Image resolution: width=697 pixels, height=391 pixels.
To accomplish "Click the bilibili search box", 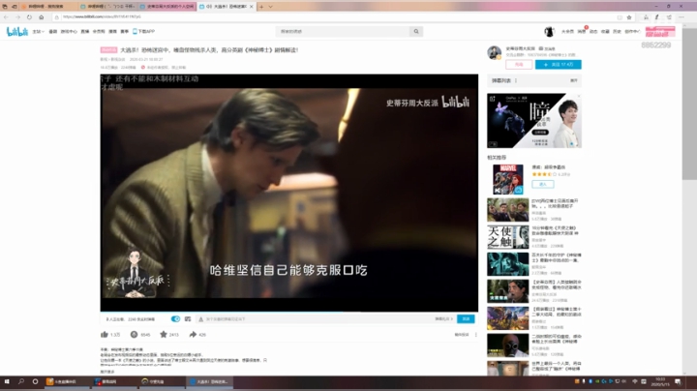I will point(343,32).
